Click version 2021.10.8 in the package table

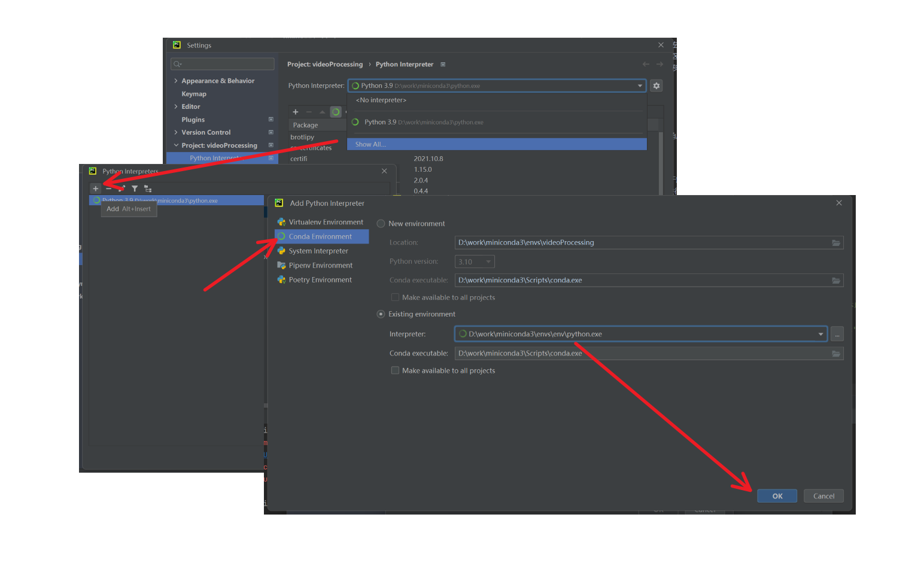pyautogui.click(x=428, y=159)
